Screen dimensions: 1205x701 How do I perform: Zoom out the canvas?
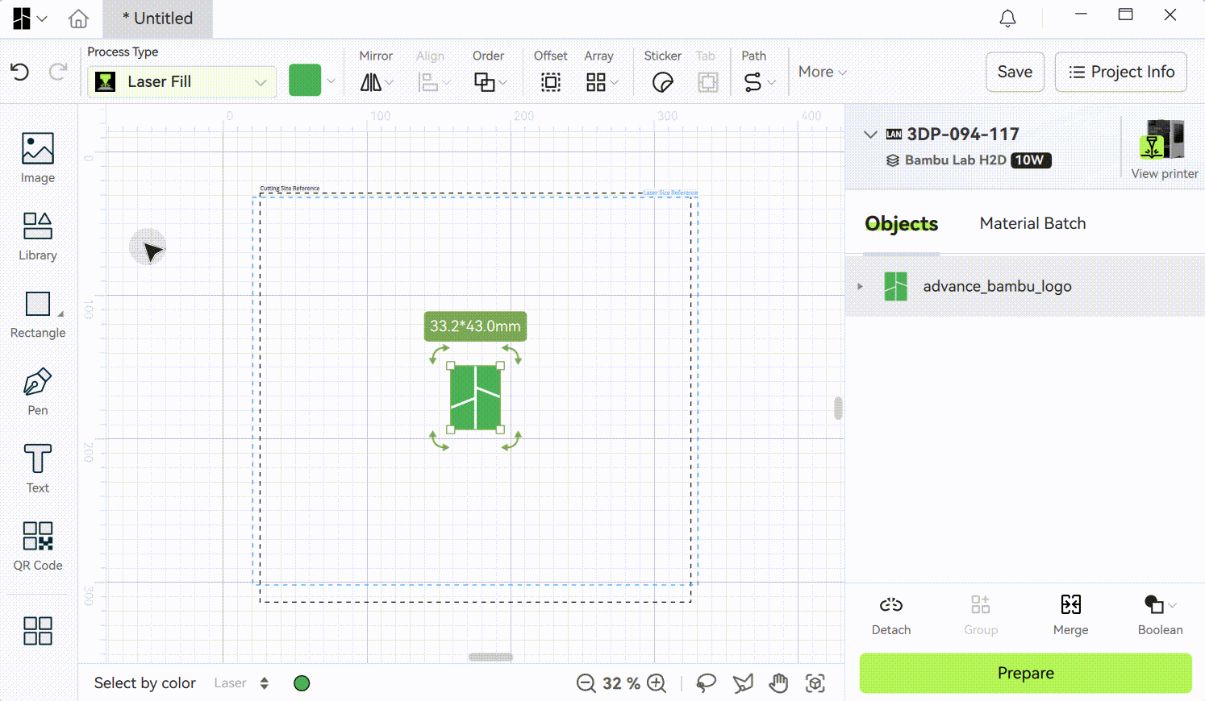[x=586, y=683]
